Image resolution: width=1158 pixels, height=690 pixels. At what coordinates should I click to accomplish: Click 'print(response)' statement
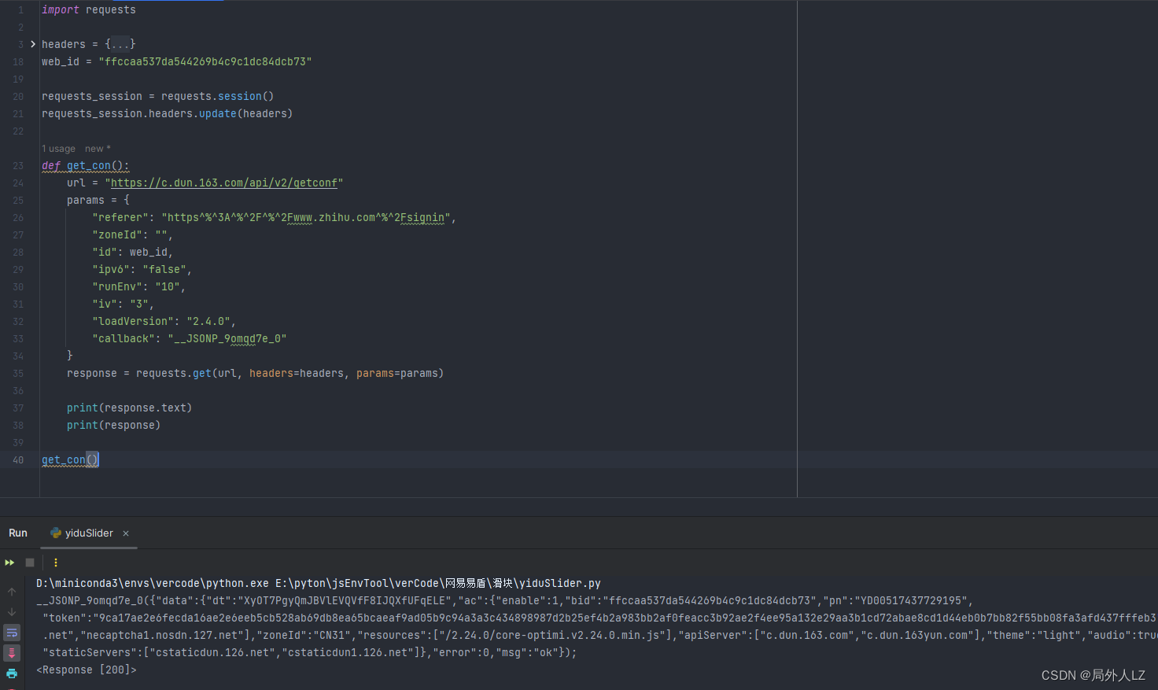point(114,426)
